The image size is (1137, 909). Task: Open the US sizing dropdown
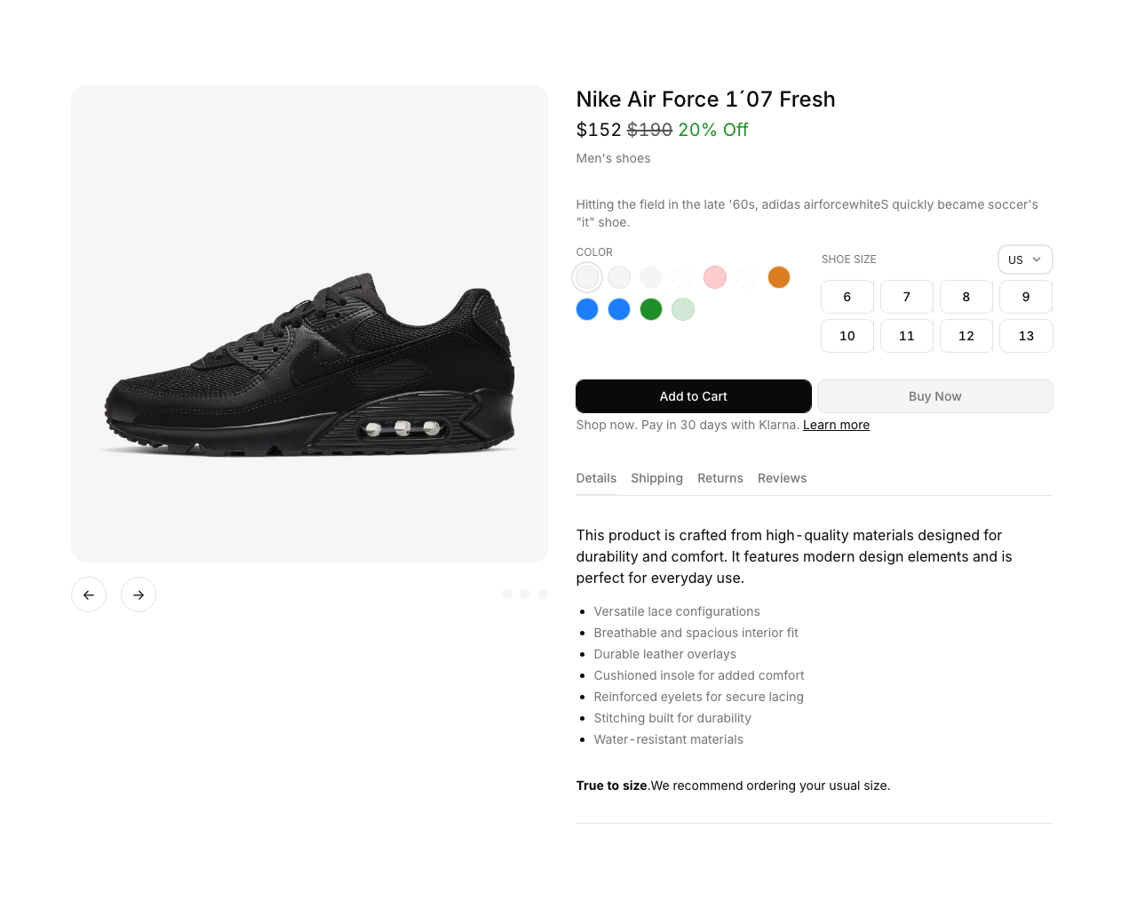tap(1024, 259)
